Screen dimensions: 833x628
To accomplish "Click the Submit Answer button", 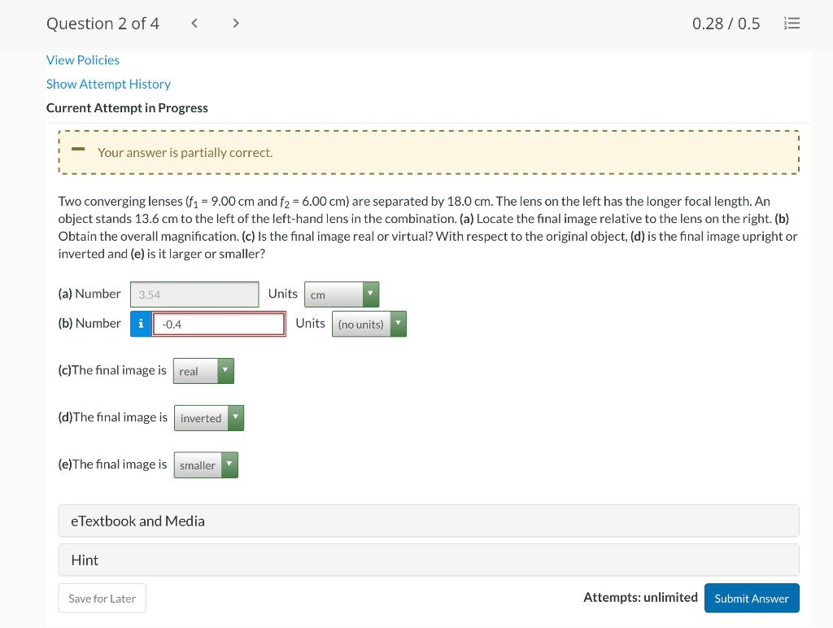I will (752, 598).
